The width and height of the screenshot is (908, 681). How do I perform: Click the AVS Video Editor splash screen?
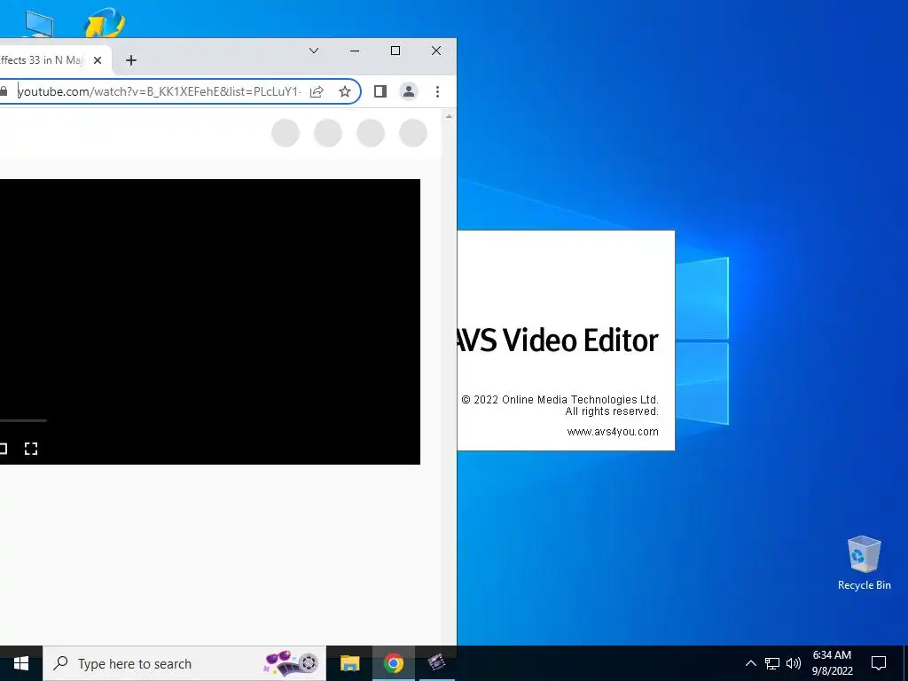566,340
